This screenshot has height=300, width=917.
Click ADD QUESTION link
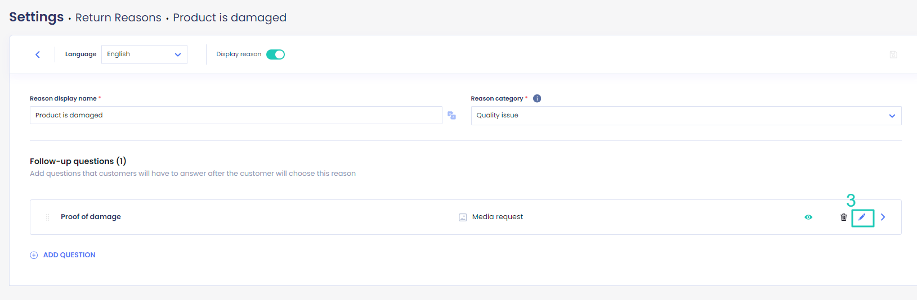pyautogui.click(x=69, y=255)
